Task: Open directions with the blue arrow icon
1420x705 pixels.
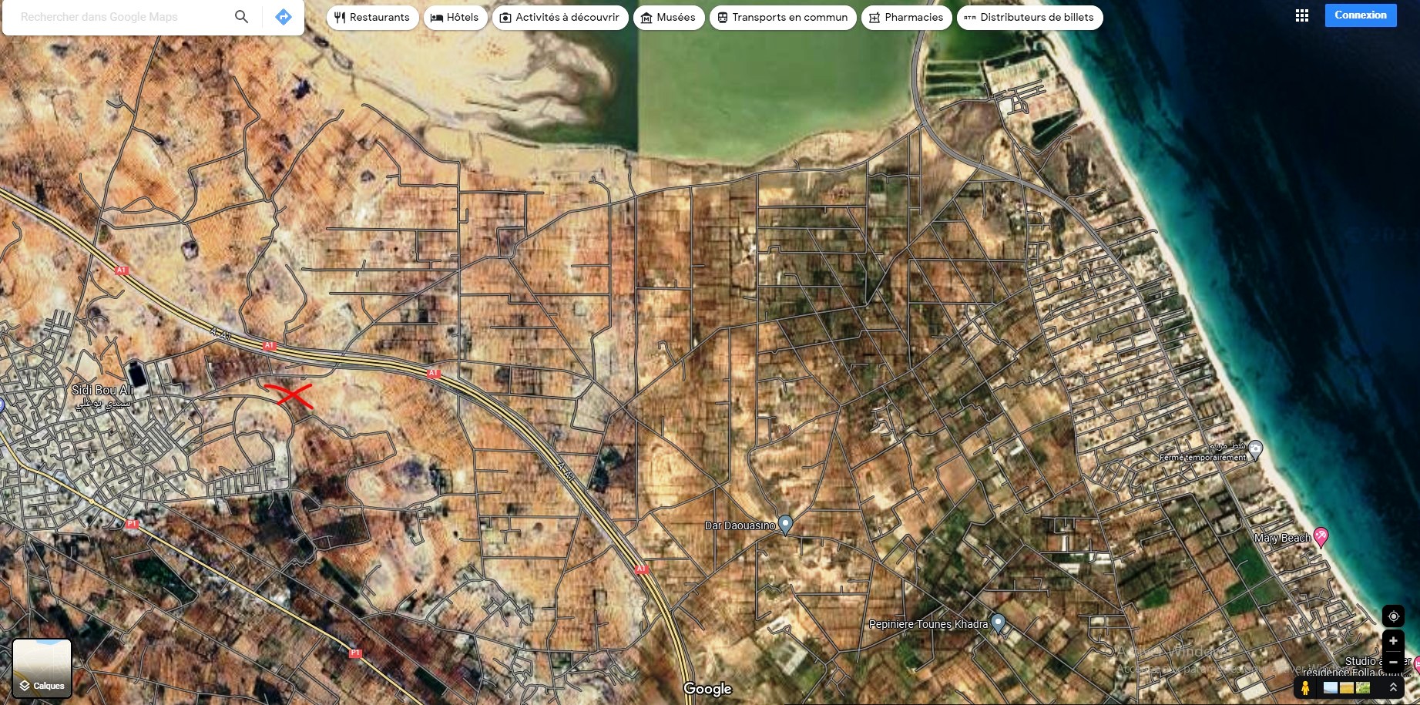Action: [x=284, y=17]
